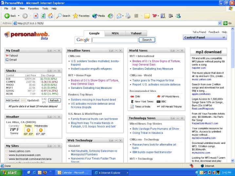
Task: Close the My Sites widget
Action: (59, 146)
